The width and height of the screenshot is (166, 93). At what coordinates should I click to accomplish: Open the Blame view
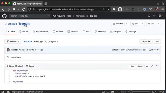coord(140,66)
